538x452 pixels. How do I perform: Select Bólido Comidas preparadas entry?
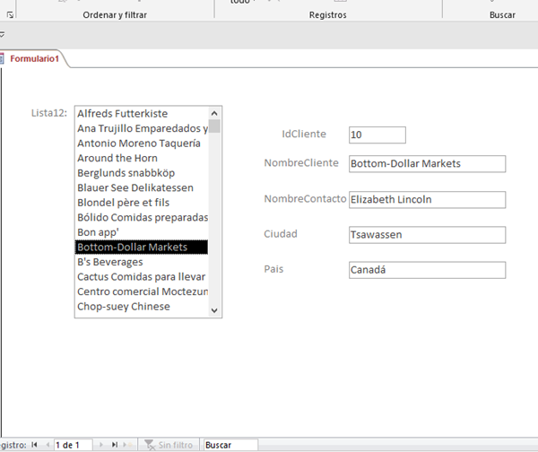point(142,217)
